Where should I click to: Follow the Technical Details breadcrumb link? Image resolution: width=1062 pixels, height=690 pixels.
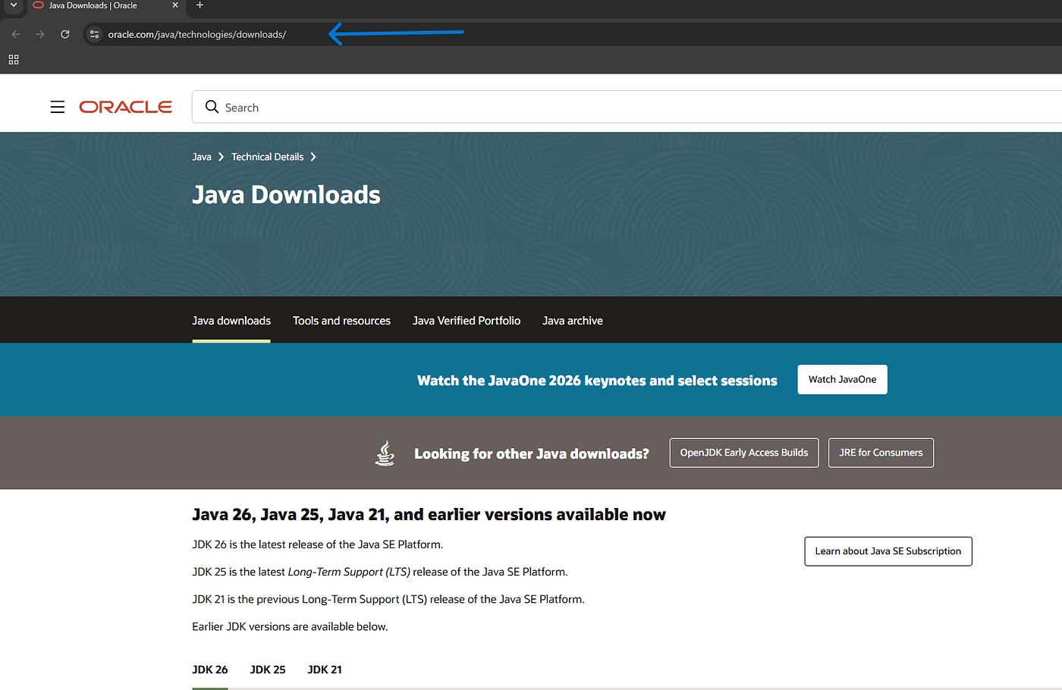coord(268,157)
